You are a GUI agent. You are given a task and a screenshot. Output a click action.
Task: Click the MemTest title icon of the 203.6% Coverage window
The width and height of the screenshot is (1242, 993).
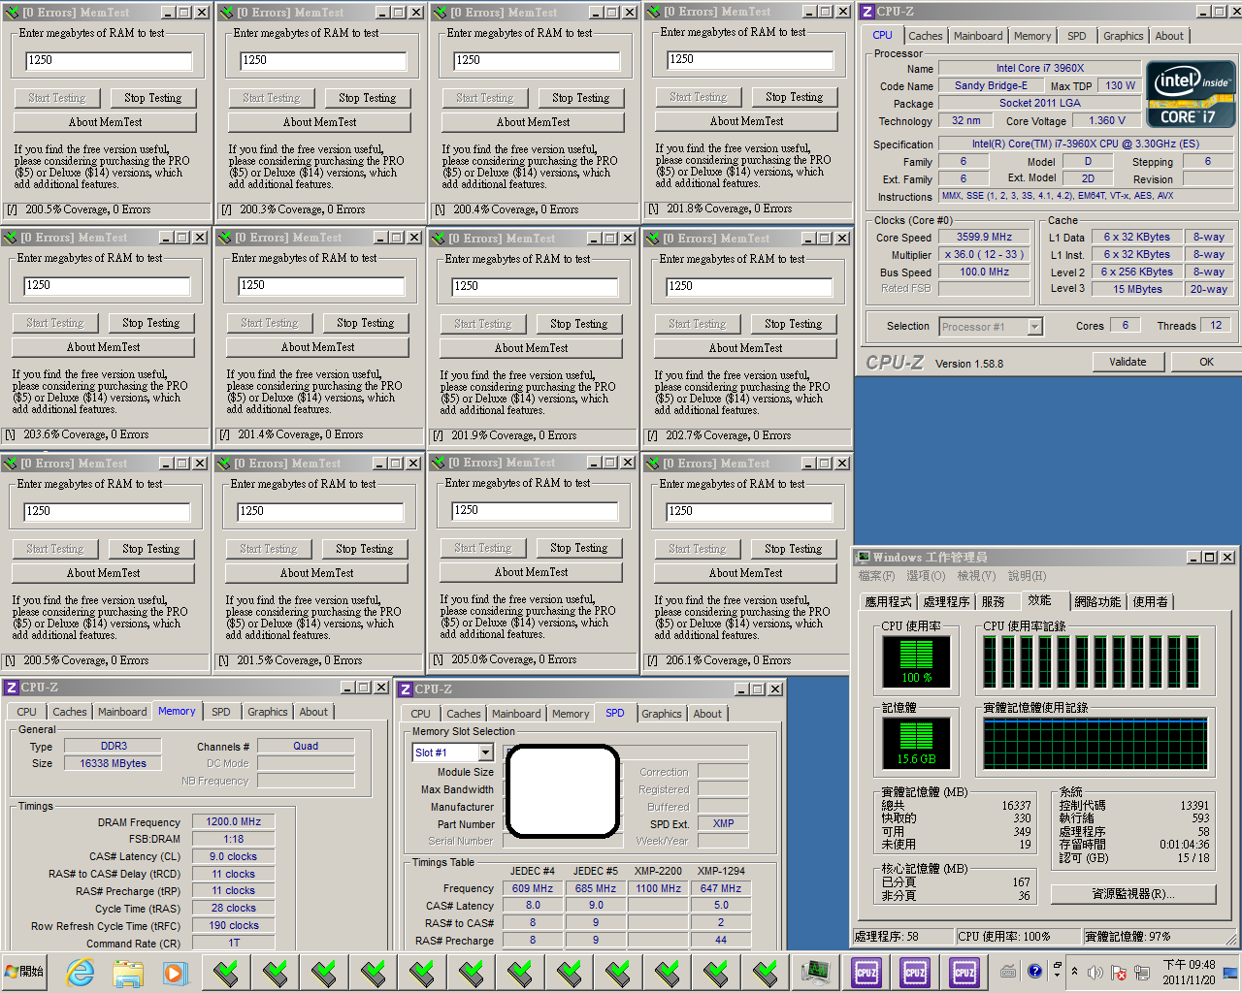point(10,238)
